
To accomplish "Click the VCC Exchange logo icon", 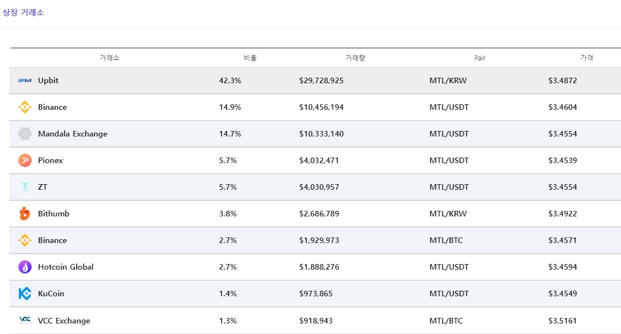I will pyautogui.click(x=25, y=320).
